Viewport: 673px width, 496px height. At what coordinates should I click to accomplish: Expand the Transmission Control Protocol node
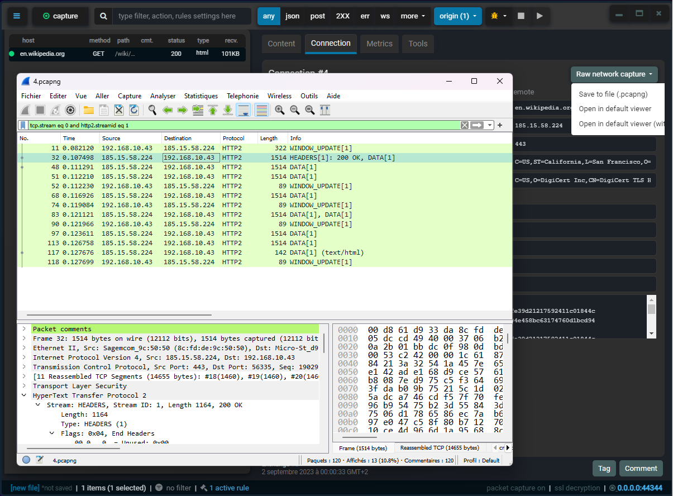pyautogui.click(x=24, y=367)
